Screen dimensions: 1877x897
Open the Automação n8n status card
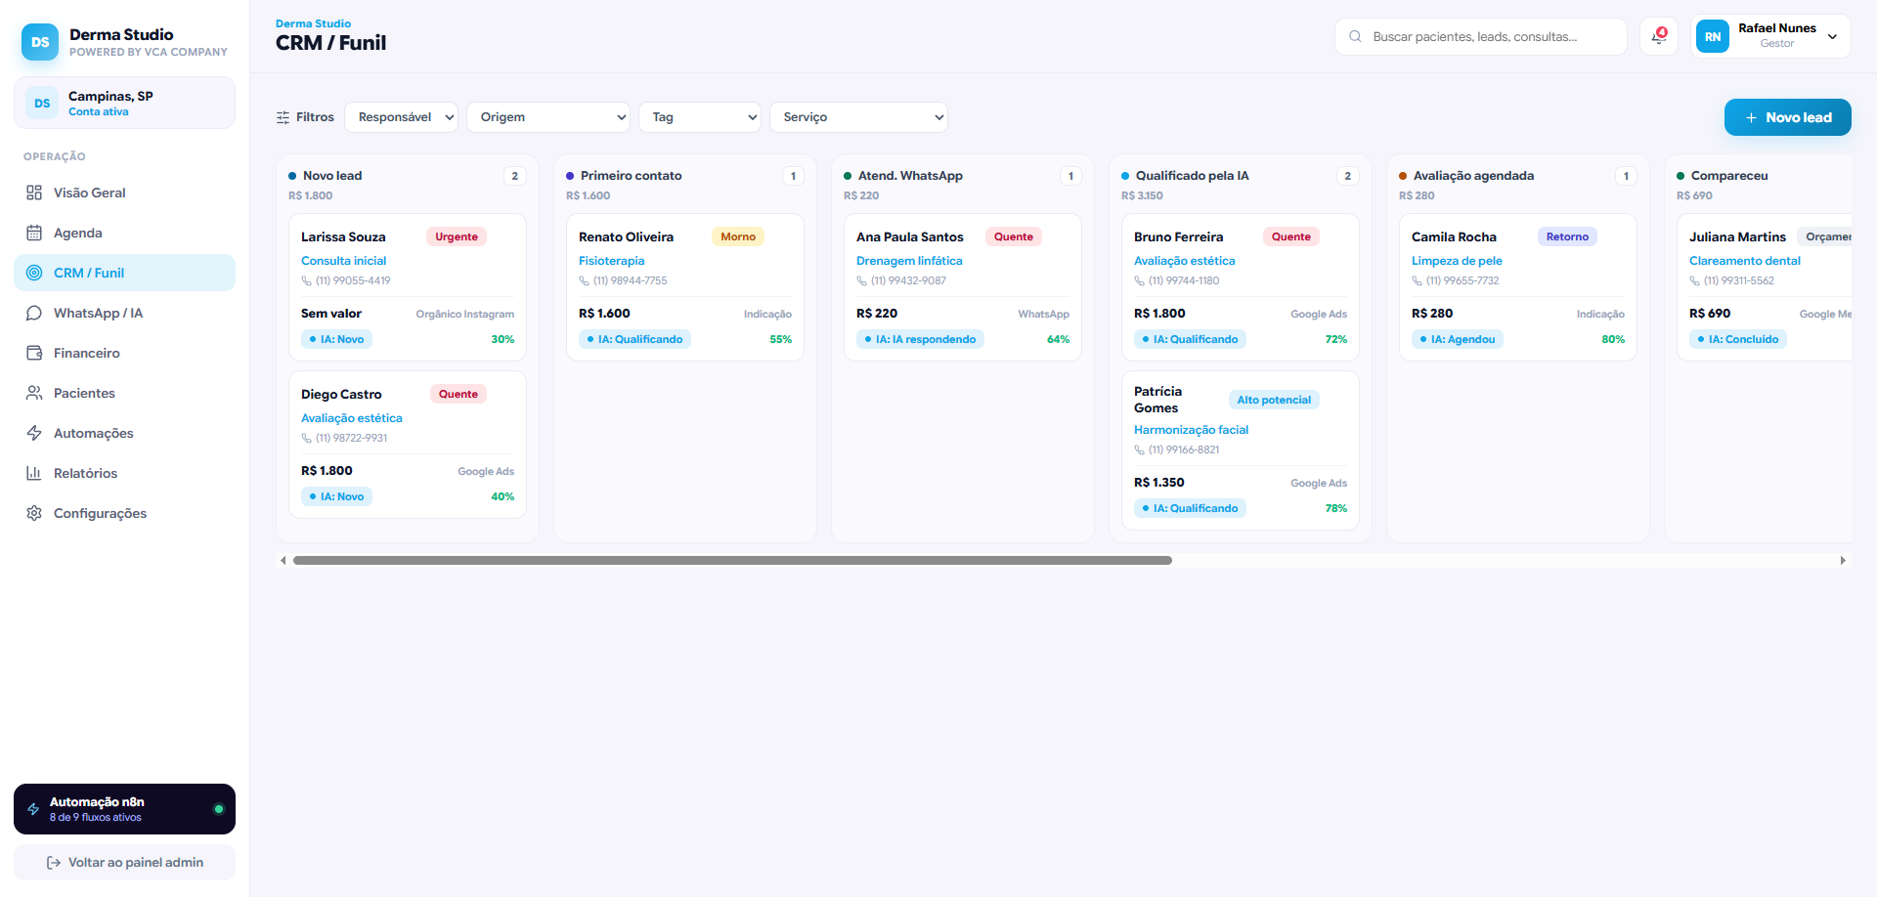[124, 809]
